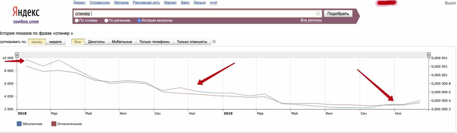Select the По регионам radio option

click(106, 20)
